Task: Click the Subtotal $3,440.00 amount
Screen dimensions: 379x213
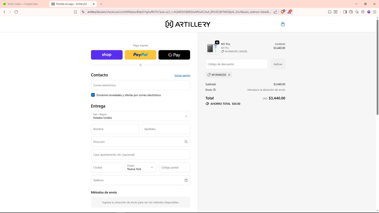Action: point(279,84)
